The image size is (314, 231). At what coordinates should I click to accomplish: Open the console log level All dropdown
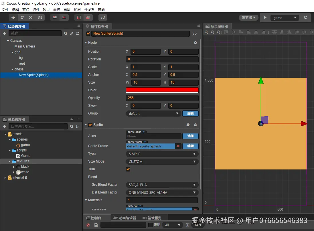coord(172,225)
